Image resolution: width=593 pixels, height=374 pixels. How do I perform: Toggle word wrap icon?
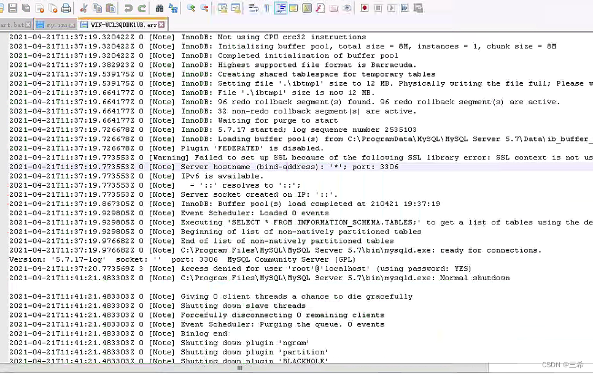click(253, 8)
